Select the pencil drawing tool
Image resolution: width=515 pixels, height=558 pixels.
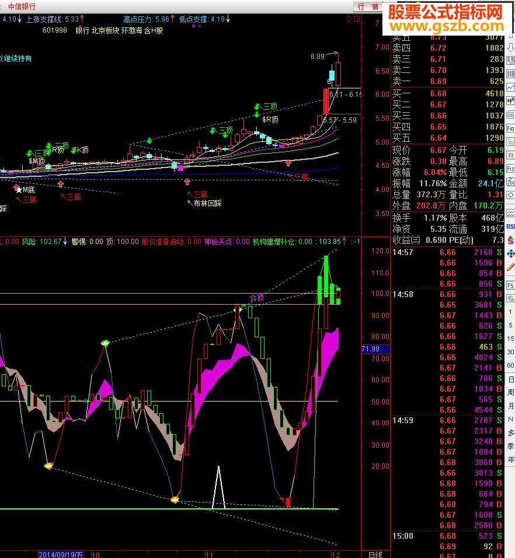point(511,267)
